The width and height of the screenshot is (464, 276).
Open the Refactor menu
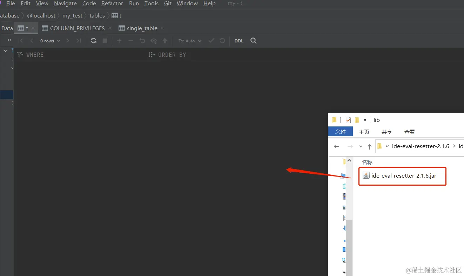112,4
